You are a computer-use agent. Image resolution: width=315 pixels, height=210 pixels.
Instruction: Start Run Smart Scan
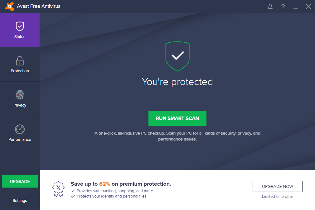177,118
